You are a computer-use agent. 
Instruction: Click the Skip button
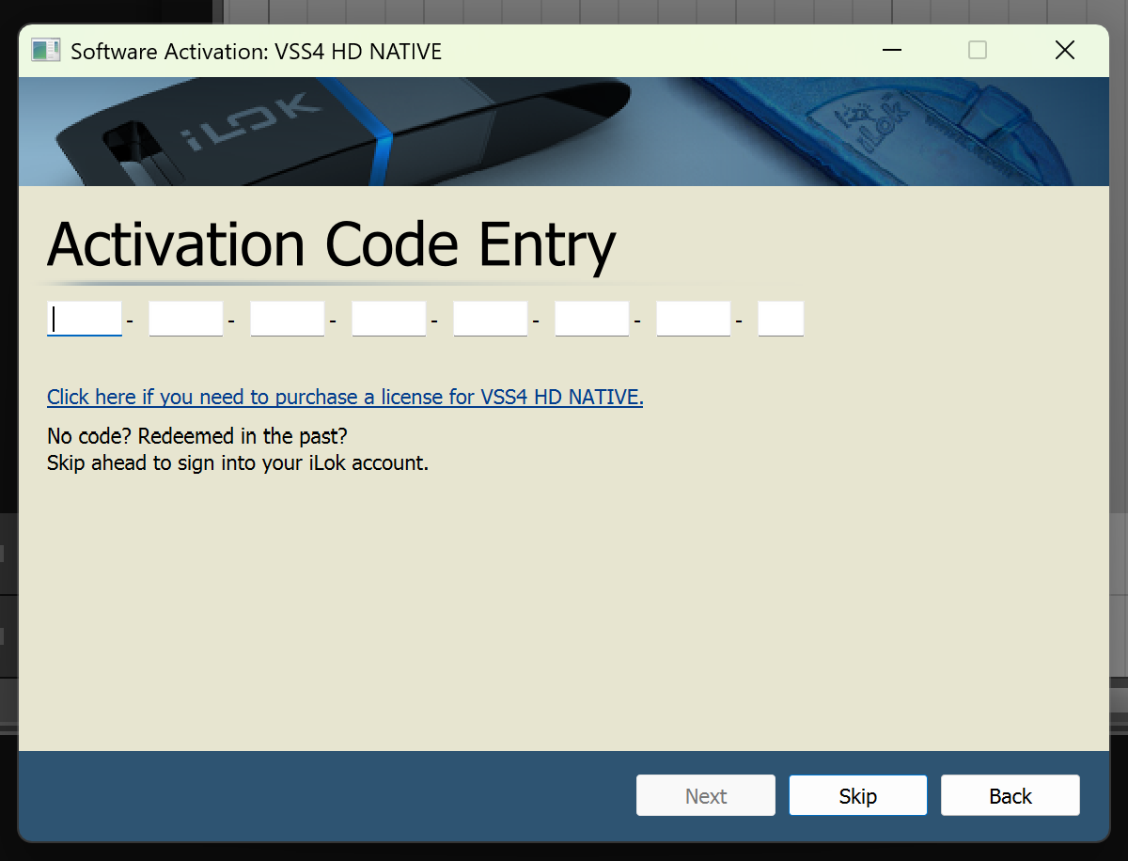(x=858, y=795)
